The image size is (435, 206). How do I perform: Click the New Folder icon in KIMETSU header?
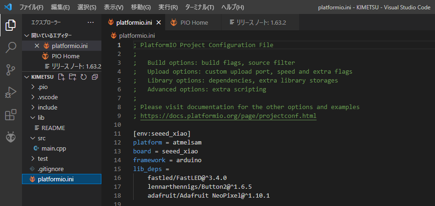[x=72, y=77]
